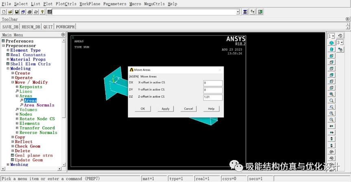Click the Raise Hidden windows icon
This screenshot has width=351, height=182.
click(245, 12)
